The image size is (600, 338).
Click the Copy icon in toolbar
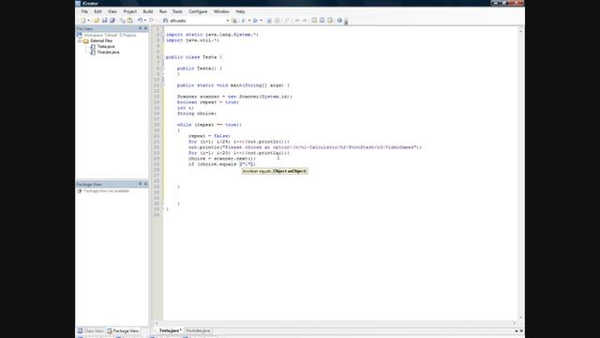point(122,21)
